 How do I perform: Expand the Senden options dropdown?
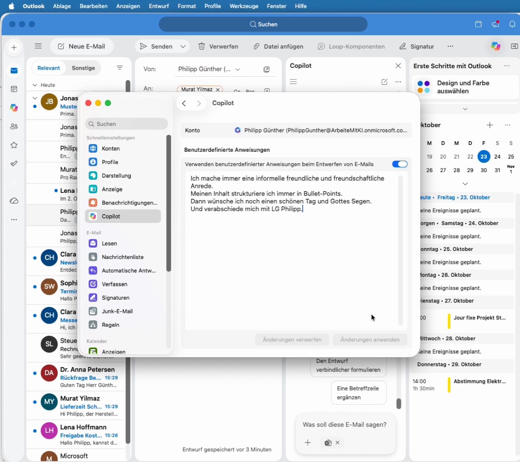pyautogui.click(x=183, y=46)
